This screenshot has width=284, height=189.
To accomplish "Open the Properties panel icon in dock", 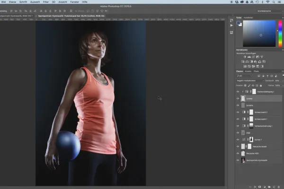I will (231, 33).
